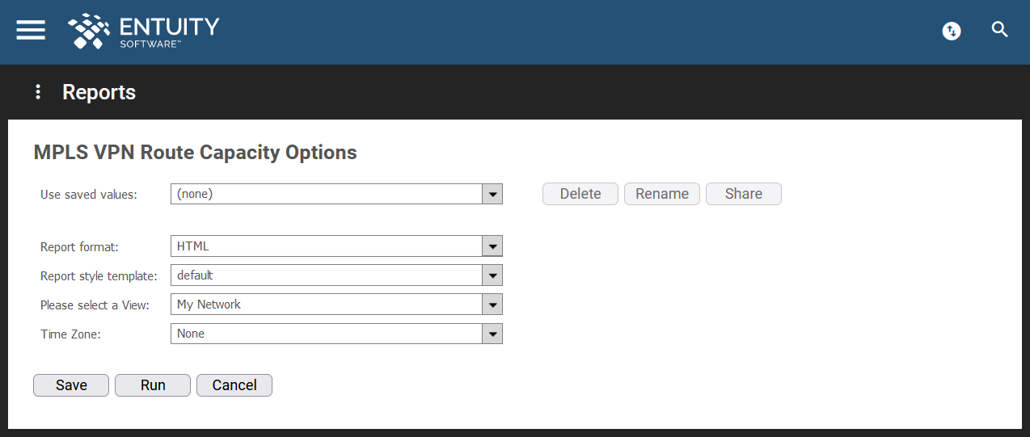Viewport: 1030px width, 437px height.
Task: Open the Reports three-dot overflow menu
Action: click(x=37, y=92)
